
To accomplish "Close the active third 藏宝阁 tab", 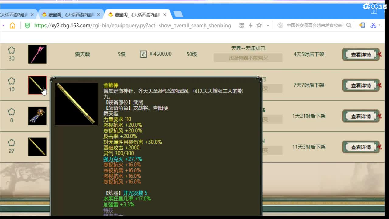I will (165, 15).
